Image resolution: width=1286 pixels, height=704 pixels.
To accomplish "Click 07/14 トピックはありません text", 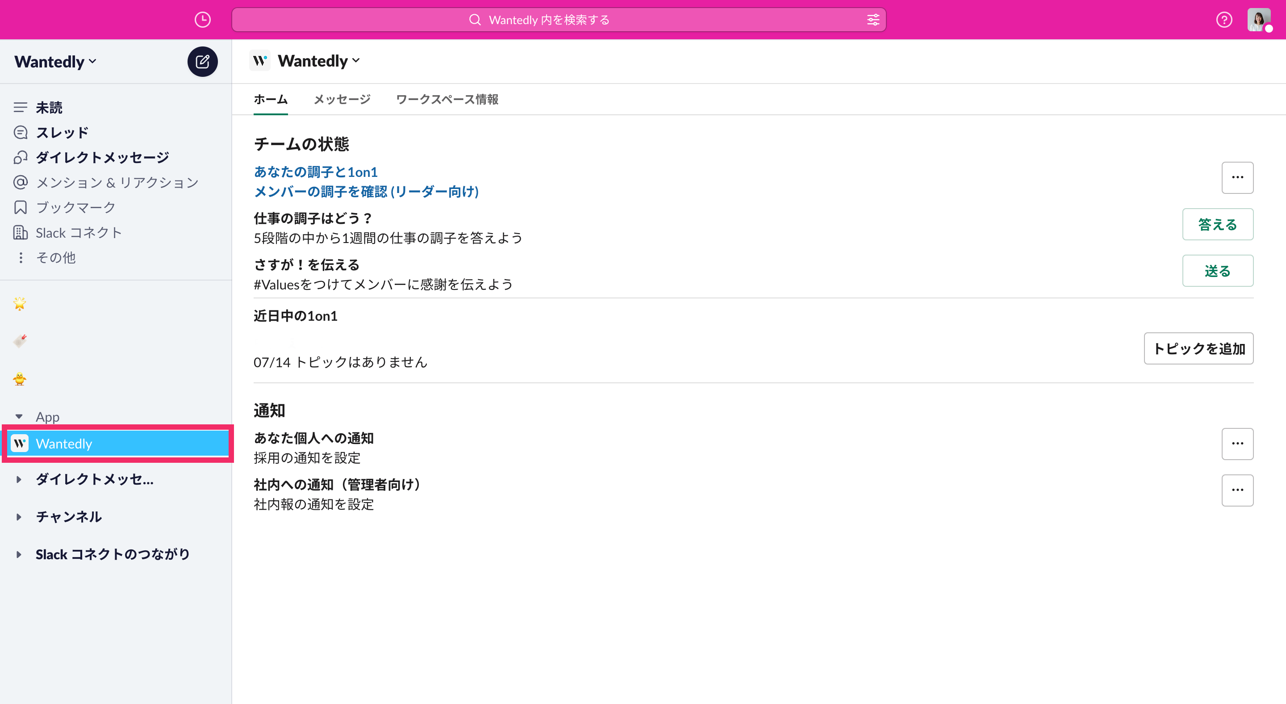I will point(340,362).
